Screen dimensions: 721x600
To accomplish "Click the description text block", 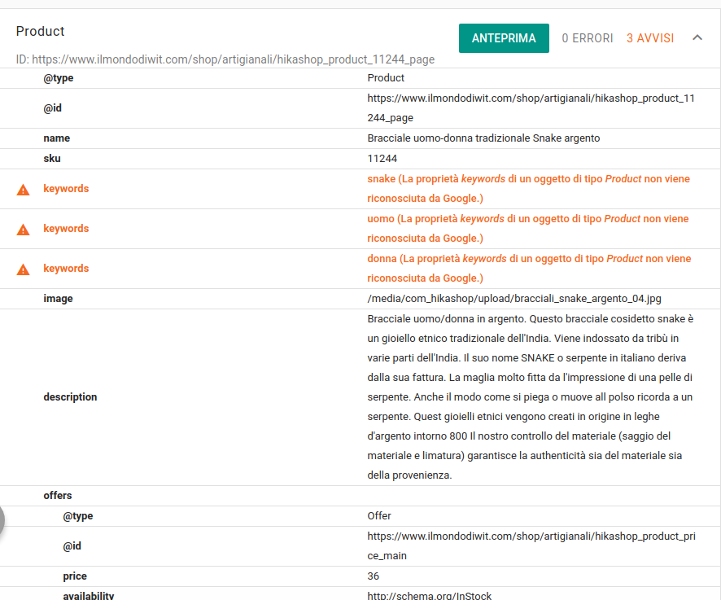I will point(530,396).
